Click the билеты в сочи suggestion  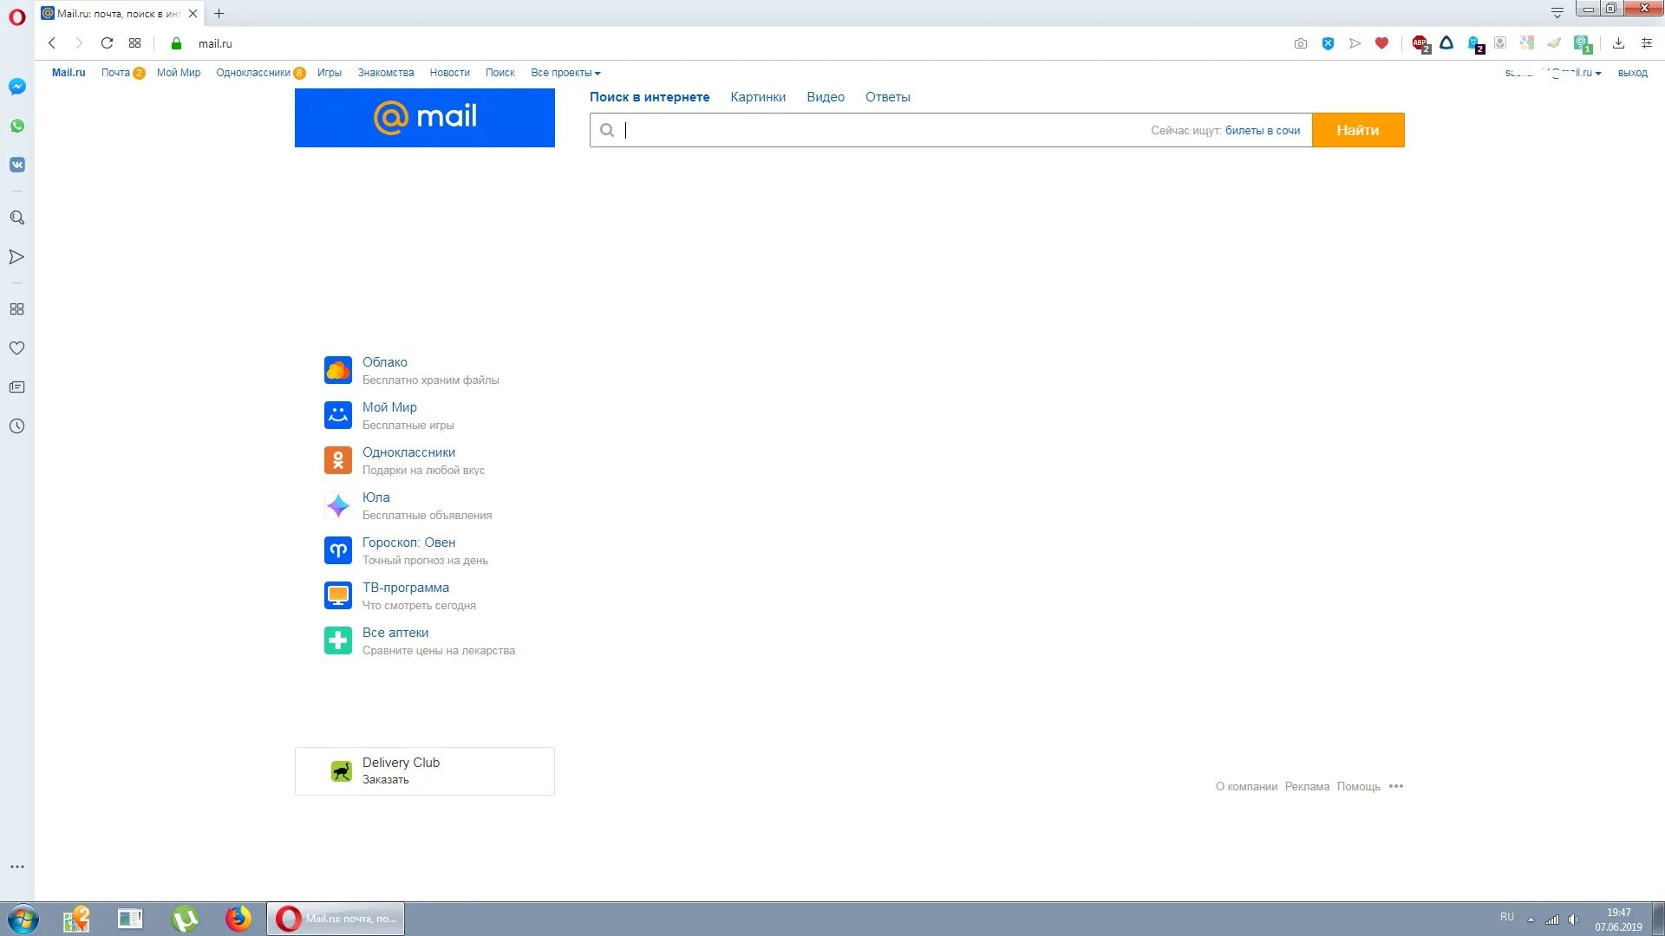1263,131
